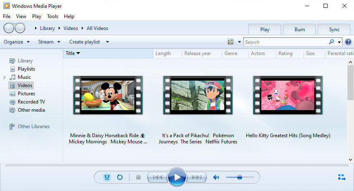Viewport: 354px width, 191px height.
Task: Open the search options dropdown arrow
Action: (339, 42)
